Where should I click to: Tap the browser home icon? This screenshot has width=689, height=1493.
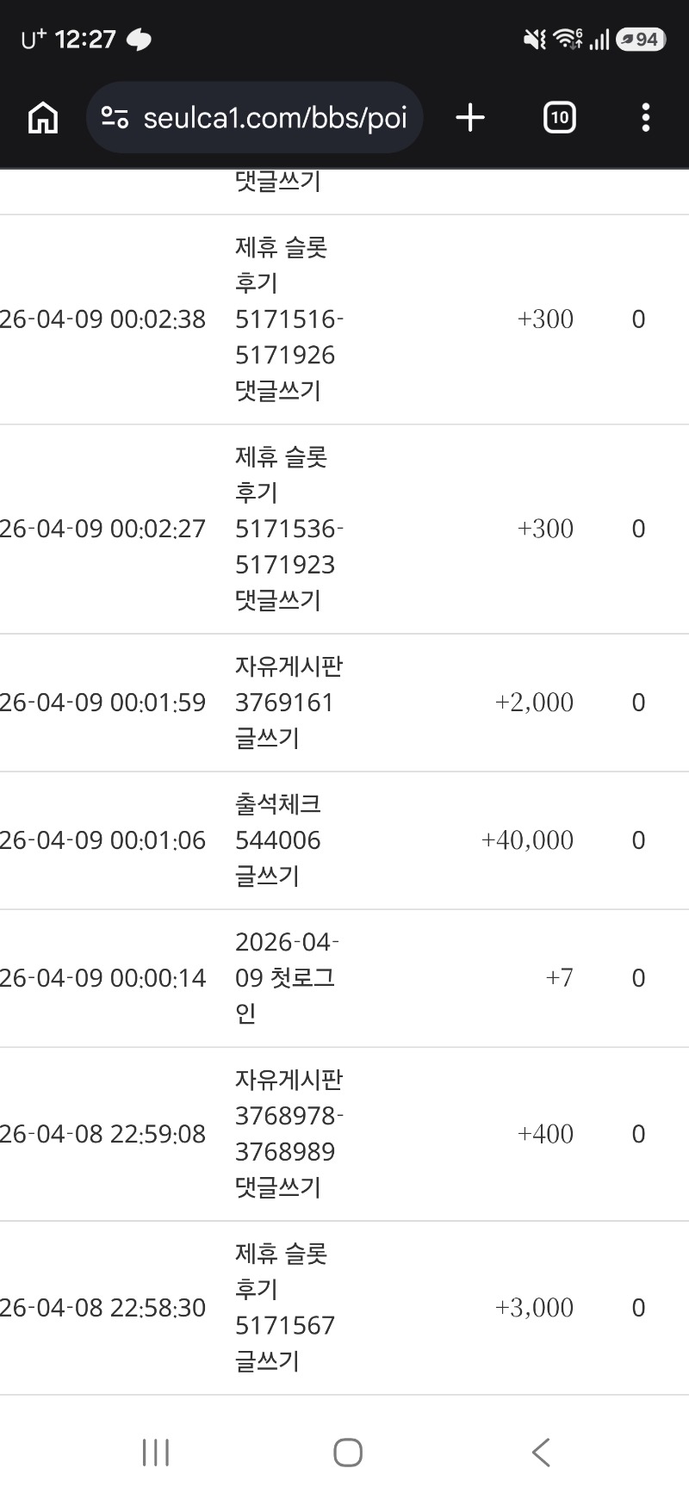tap(43, 118)
